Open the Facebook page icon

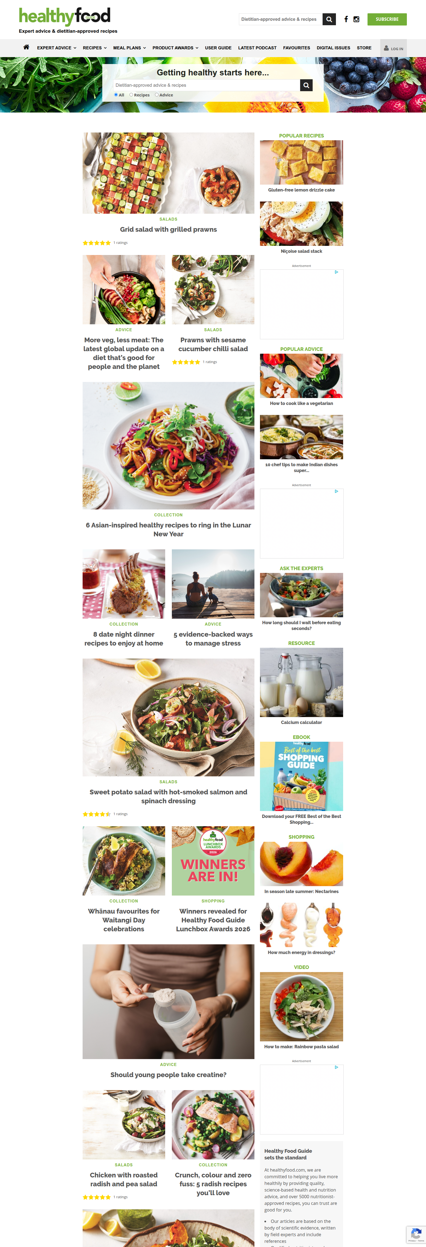click(x=346, y=19)
